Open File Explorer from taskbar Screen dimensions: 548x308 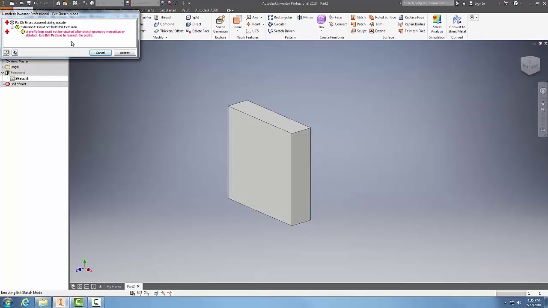coord(43,303)
